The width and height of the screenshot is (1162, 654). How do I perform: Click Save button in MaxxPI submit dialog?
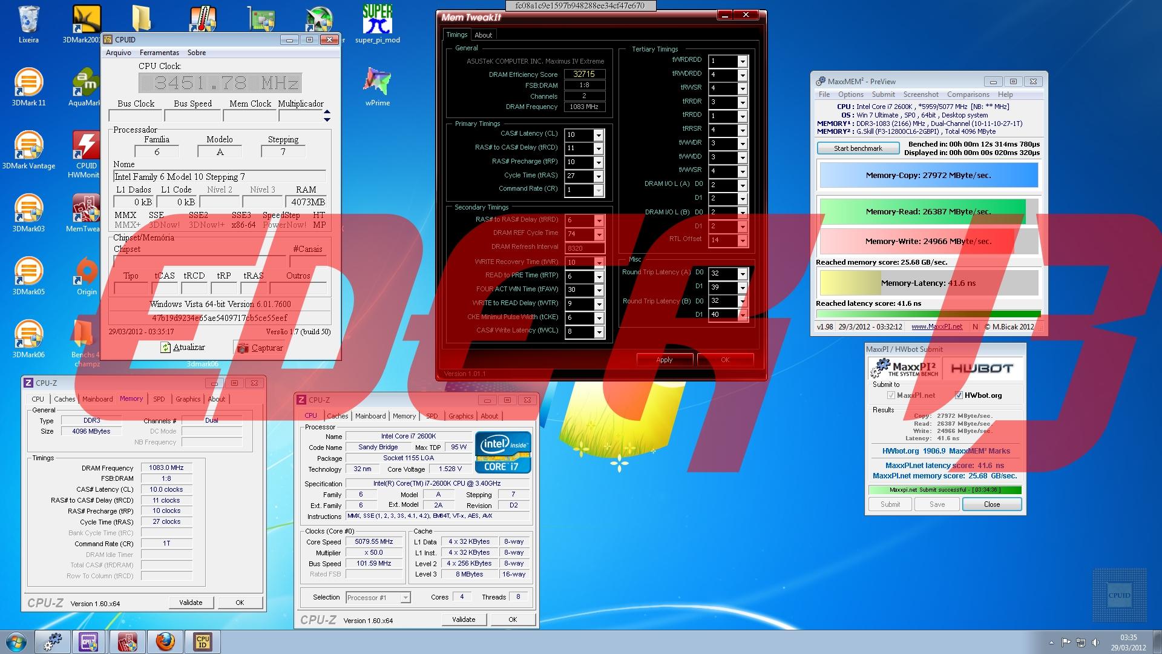pos(937,504)
